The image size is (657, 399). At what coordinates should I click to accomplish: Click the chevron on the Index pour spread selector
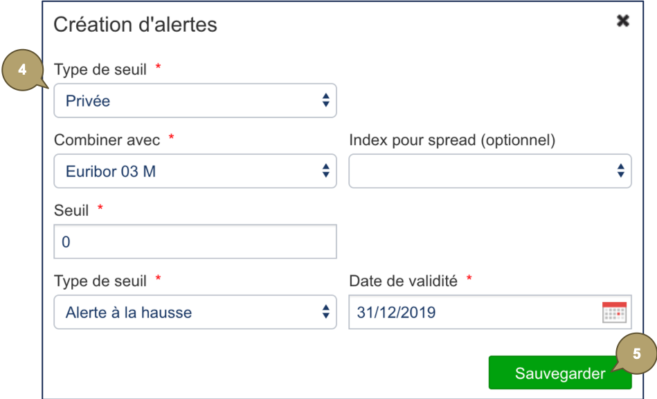[x=621, y=171]
